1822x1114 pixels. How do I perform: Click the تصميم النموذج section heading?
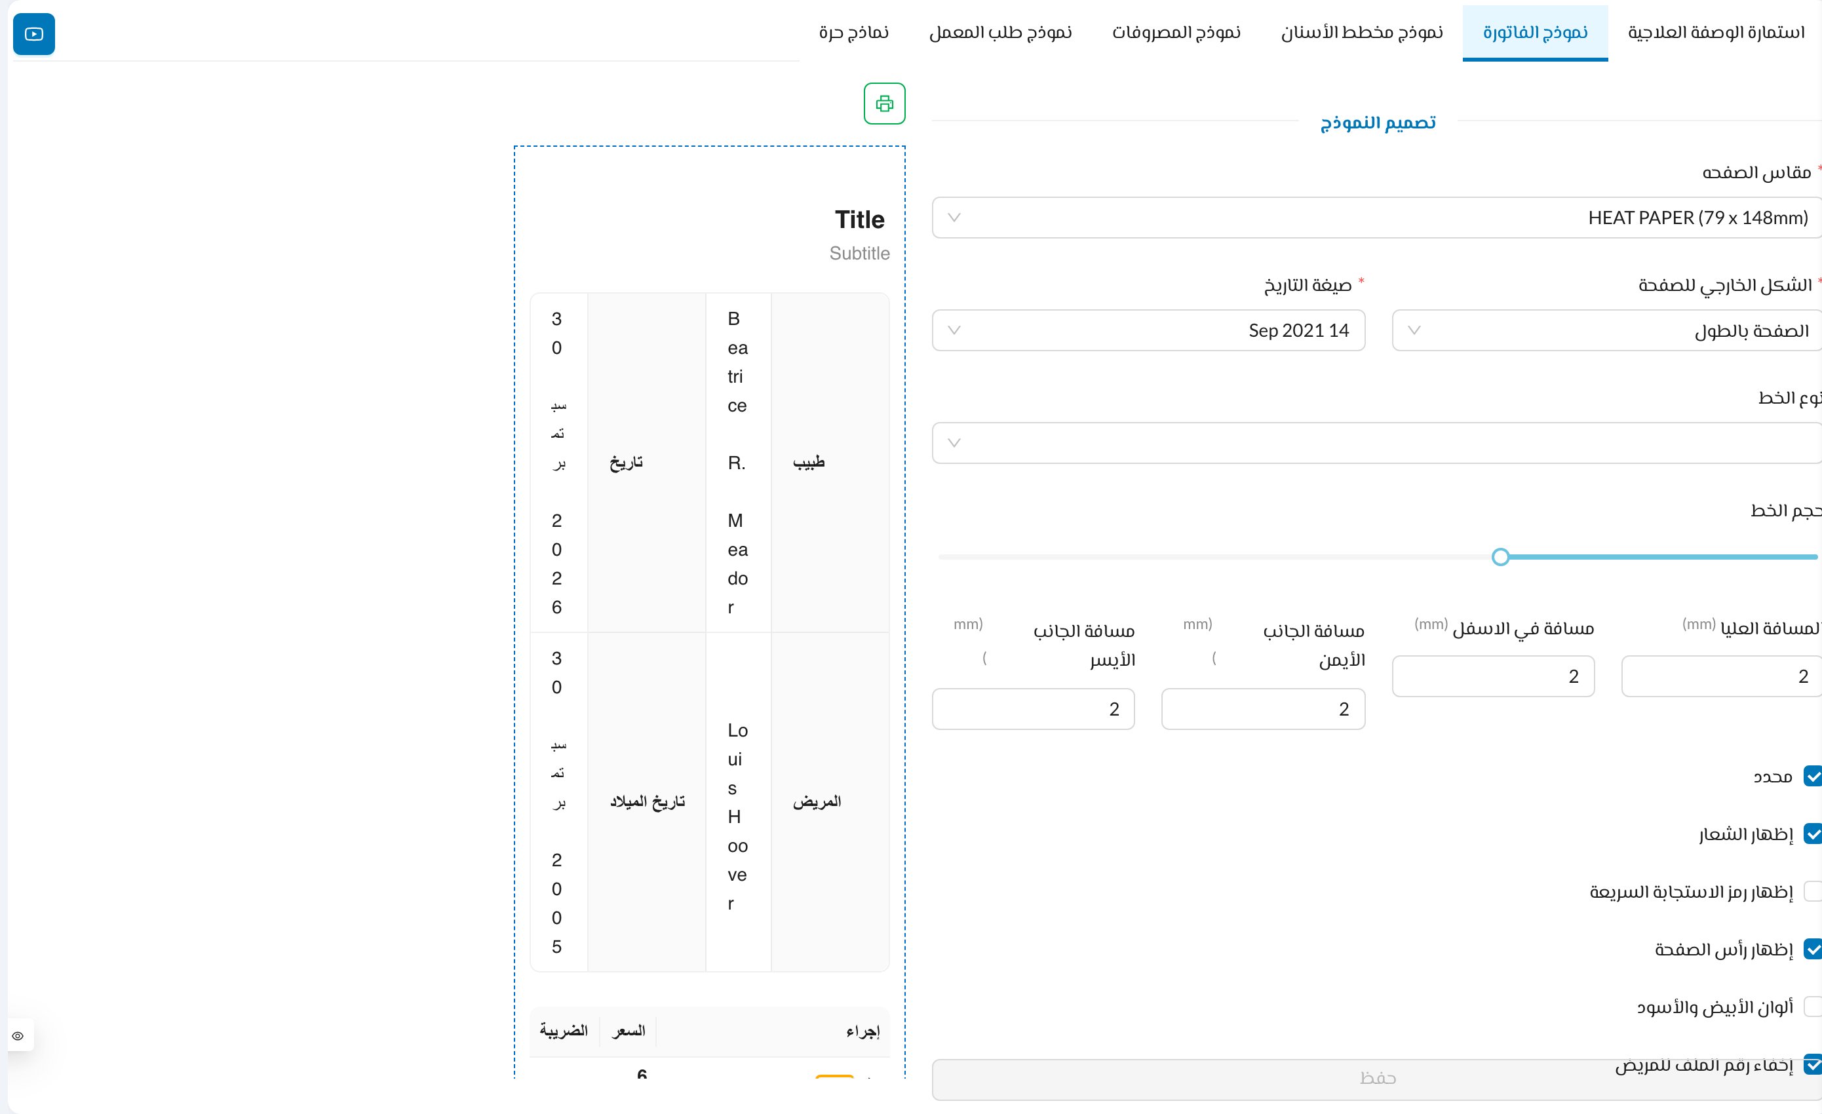[x=1378, y=122]
